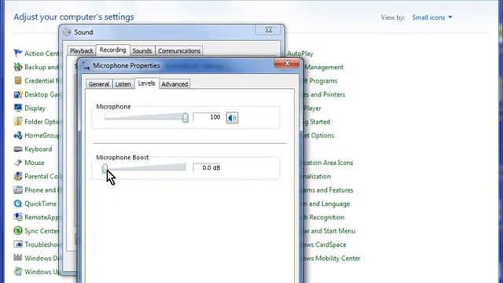Close the Sound dialog window

pyautogui.click(x=269, y=30)
